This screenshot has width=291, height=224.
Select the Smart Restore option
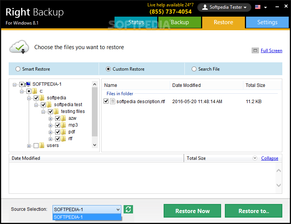18,69
